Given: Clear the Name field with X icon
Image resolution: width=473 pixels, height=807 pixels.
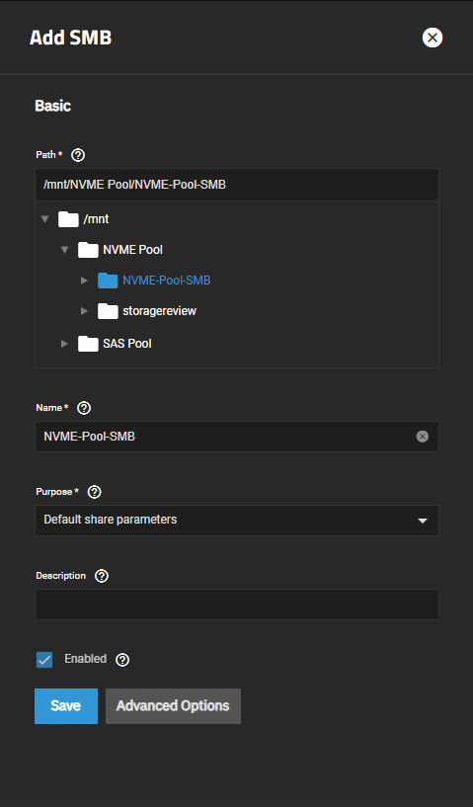Looking at the screenshot, I should pos(422,437).
